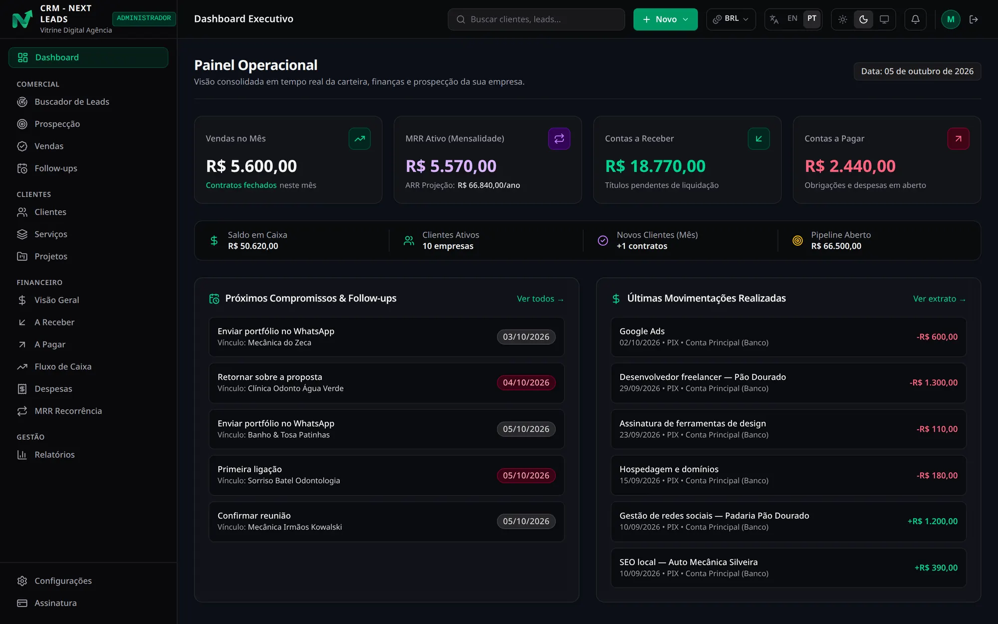Focus the Buscar clientes, leads search field
The height and width of the screenshot is (624, 998).
click(536, 19)
